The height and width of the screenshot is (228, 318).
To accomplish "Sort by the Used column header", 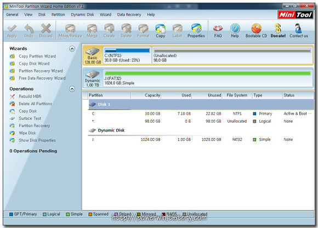I will (177, 95).
